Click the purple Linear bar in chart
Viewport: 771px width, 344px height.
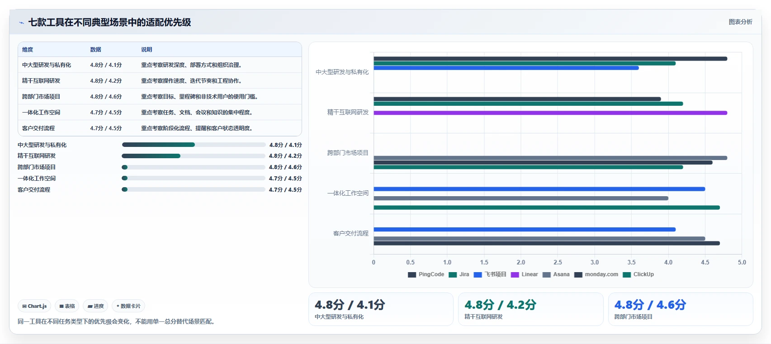point(550,113)
